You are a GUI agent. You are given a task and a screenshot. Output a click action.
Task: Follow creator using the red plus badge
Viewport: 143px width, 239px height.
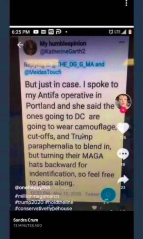[x=123, y=110]
